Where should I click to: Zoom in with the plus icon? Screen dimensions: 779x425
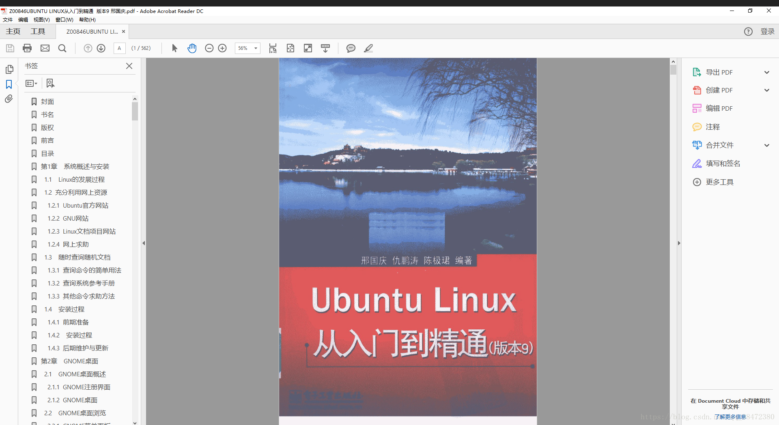click(222, 48)
